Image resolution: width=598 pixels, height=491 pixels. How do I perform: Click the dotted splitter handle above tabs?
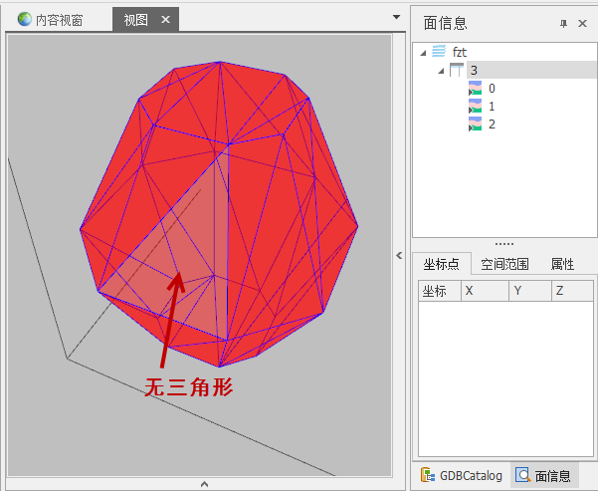pos(504,244)
